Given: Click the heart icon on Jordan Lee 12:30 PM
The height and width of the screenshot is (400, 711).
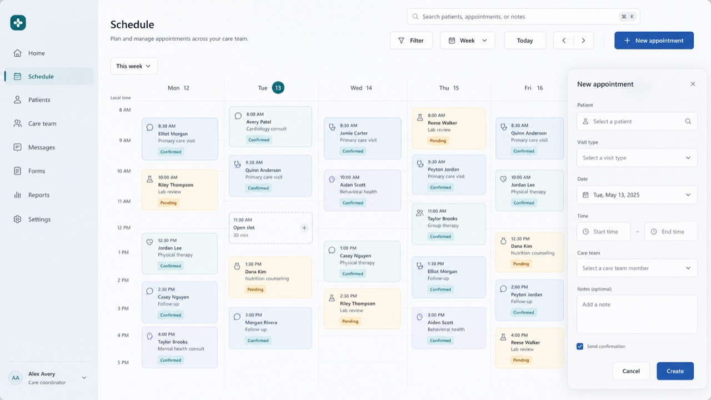Looking at the screenshot, I should (149, 242).
